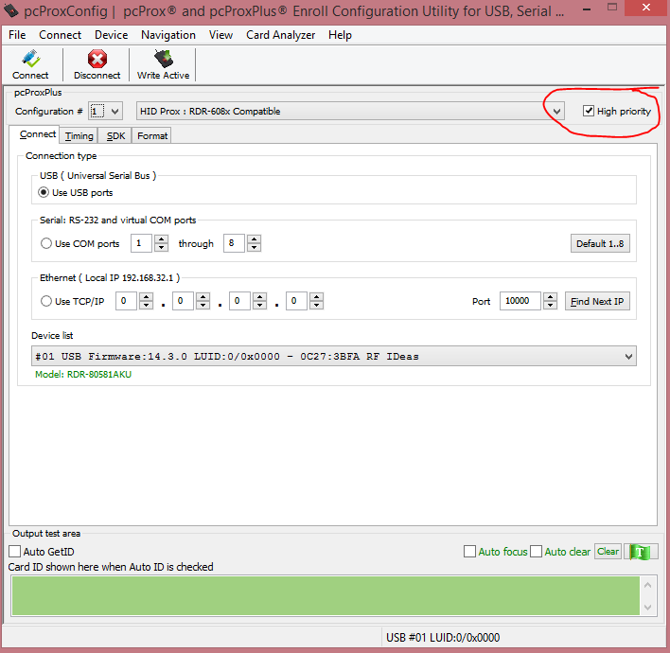The width and height of the screenshot is (670, 653).
Task: Click the Connect toolbar icon
Action: coord(31,59)
